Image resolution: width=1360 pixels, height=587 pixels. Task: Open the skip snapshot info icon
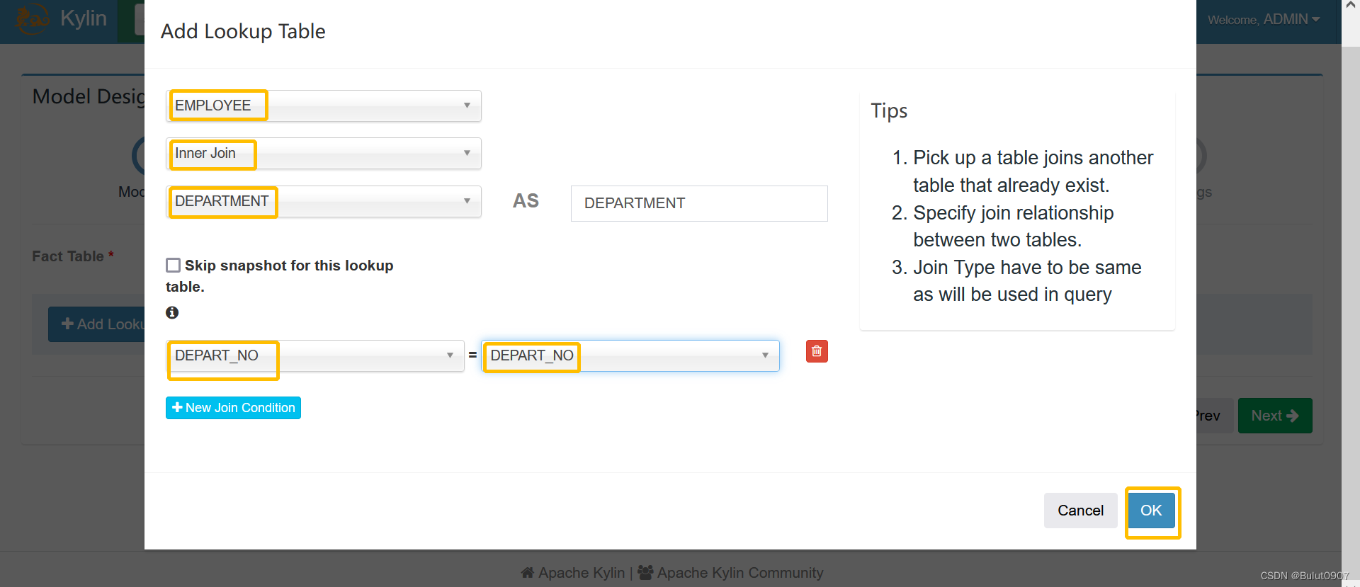(172, 312)
